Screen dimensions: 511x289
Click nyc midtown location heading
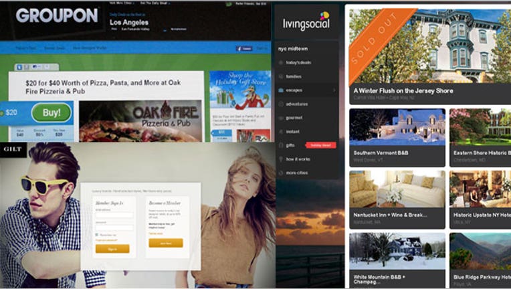coord(293,49)
